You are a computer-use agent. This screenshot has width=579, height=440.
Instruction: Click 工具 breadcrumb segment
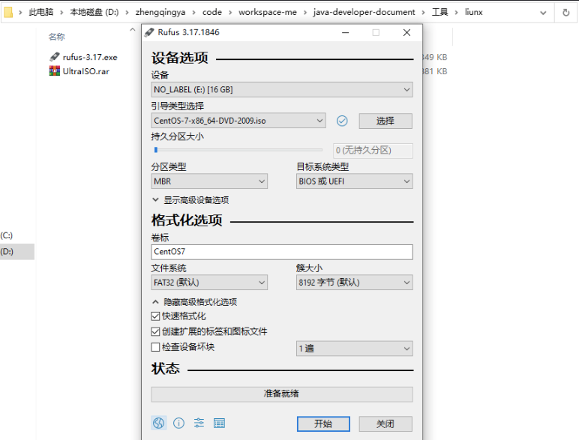click(x=439, y=12)
